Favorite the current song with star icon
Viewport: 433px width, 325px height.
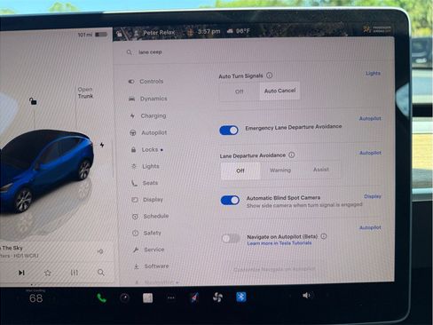pos(48,273)
